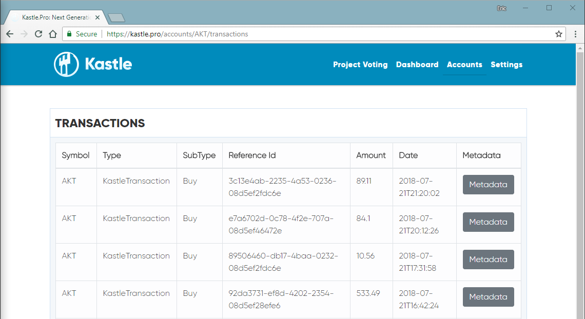Image resolution: width=585 pixels, height=319 pixels.
Task: Select the Kastle.Pro browser tab
Action: (56, 17)
